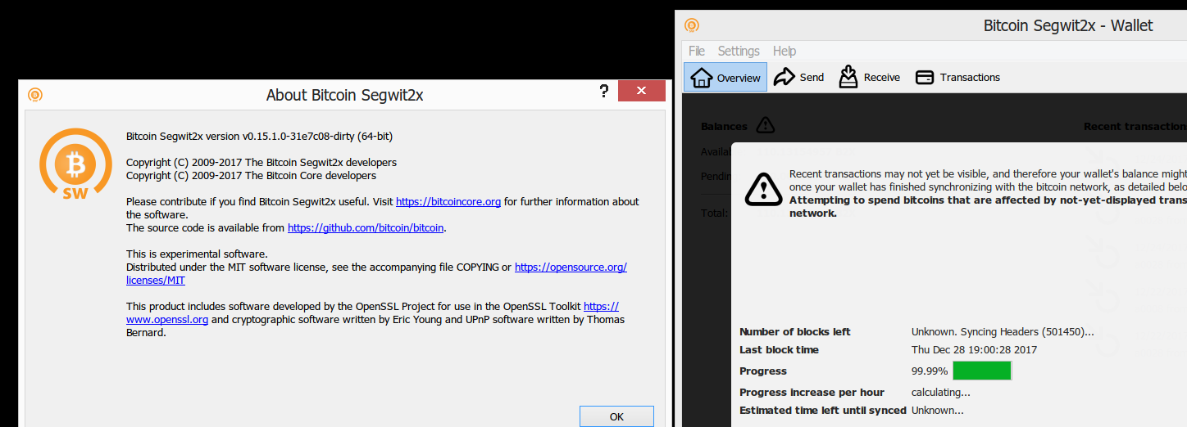Screen dimensions: 1187x427
Task: Open the https://bitcoincore.org link
Action: click(x=448, y=202)
